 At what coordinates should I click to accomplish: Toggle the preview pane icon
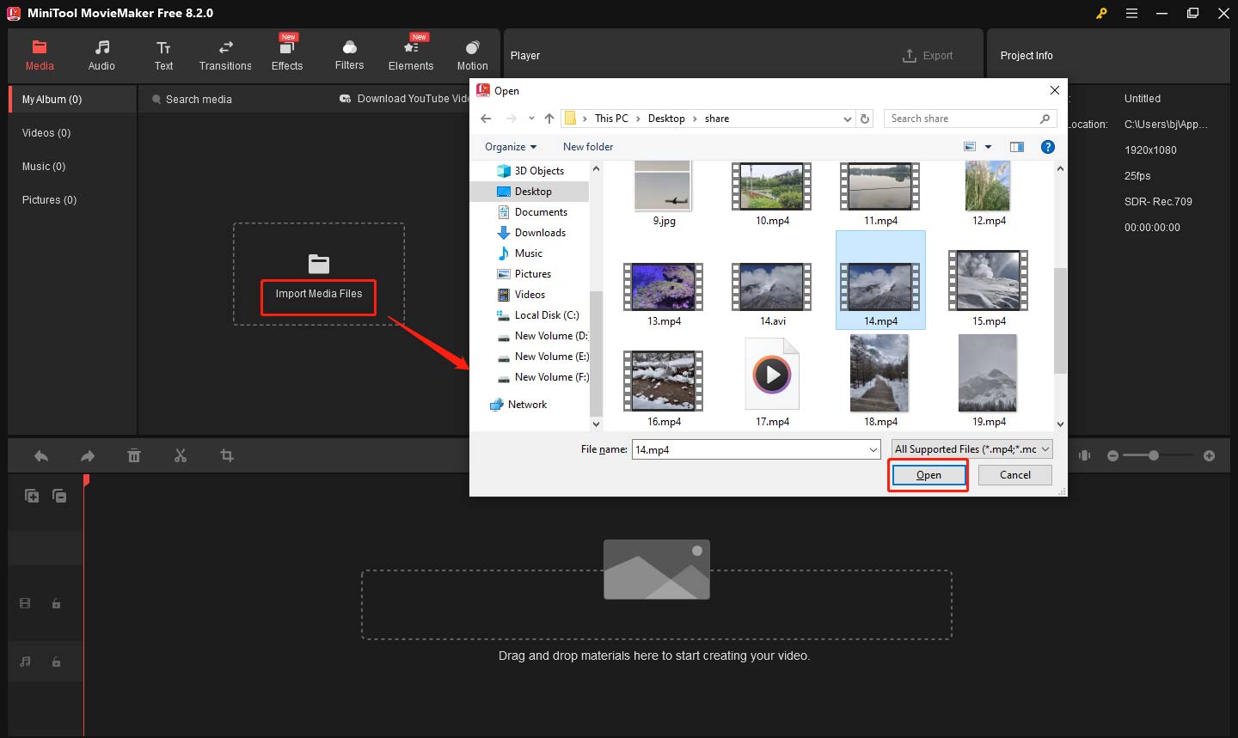tap(1017, 147)
